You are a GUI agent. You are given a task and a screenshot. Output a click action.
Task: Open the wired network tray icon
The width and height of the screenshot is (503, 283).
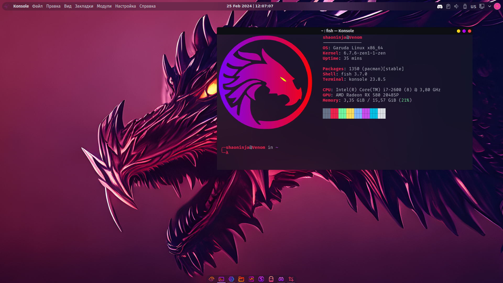(482, 6)
